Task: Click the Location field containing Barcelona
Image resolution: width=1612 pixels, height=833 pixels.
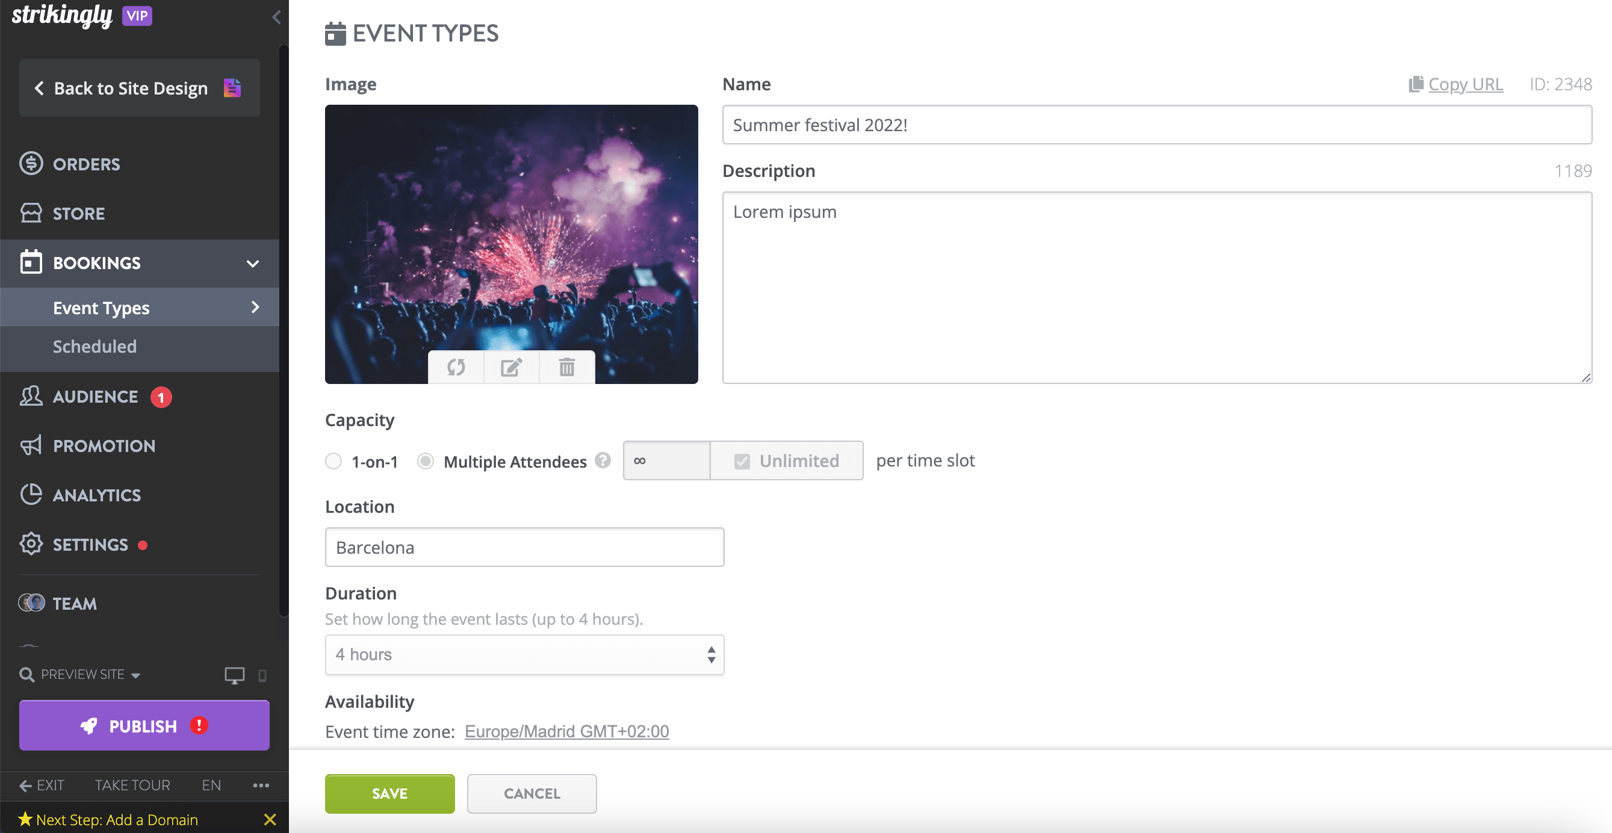Action: point(524,548)
